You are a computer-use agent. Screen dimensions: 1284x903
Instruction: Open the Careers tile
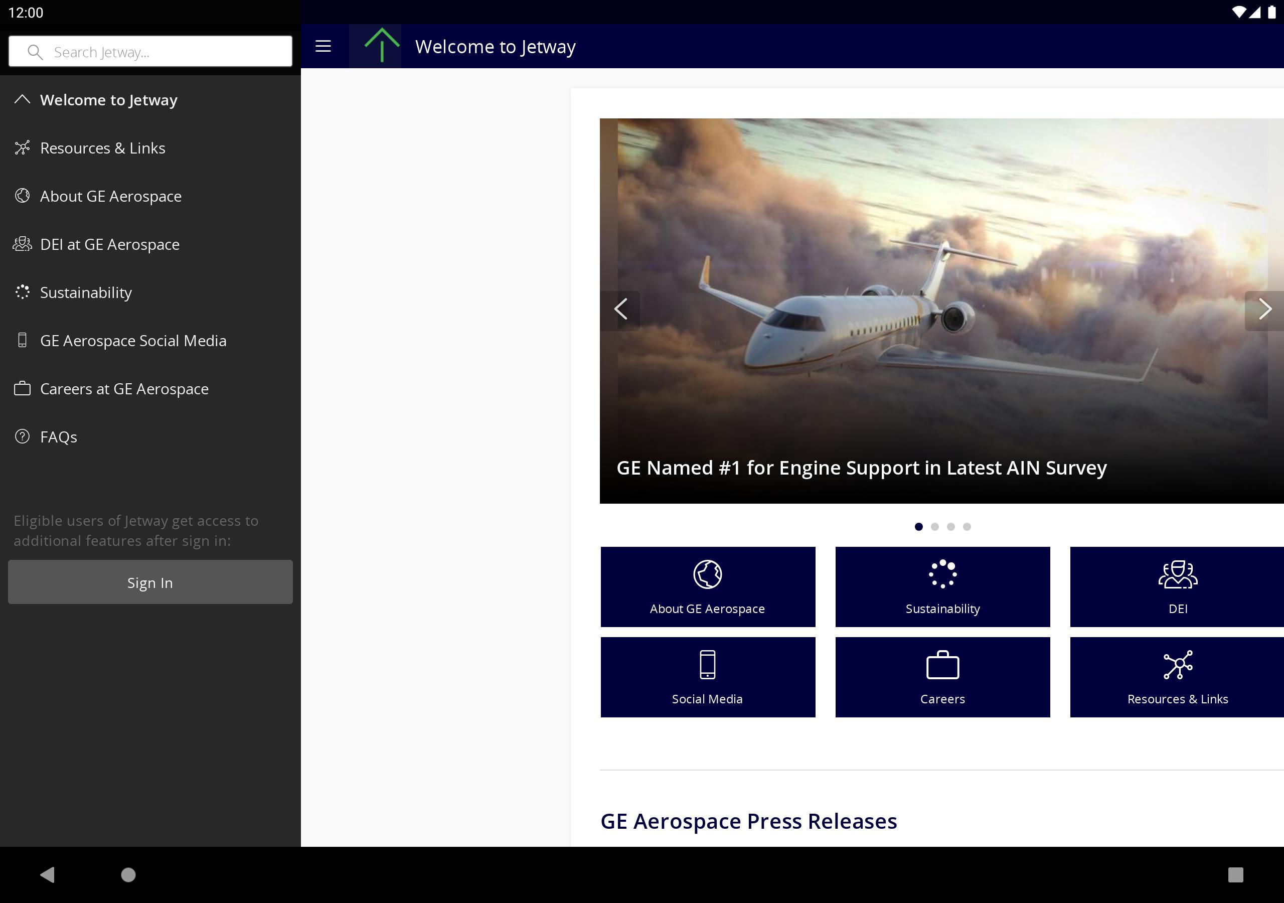coord(943,677)
